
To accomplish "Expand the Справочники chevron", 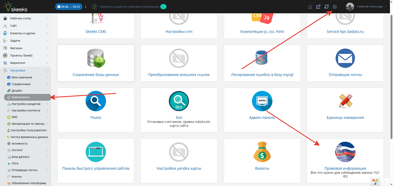I will pos(47,84).
